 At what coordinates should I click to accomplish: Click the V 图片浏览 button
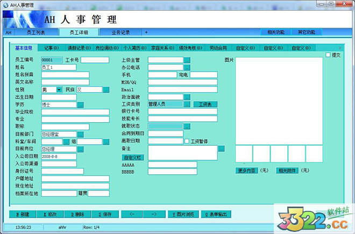[183, 214]
